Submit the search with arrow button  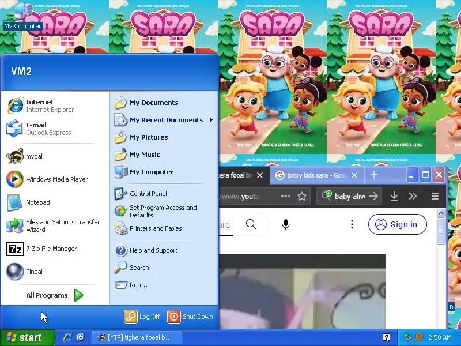(x=373, y=196)
